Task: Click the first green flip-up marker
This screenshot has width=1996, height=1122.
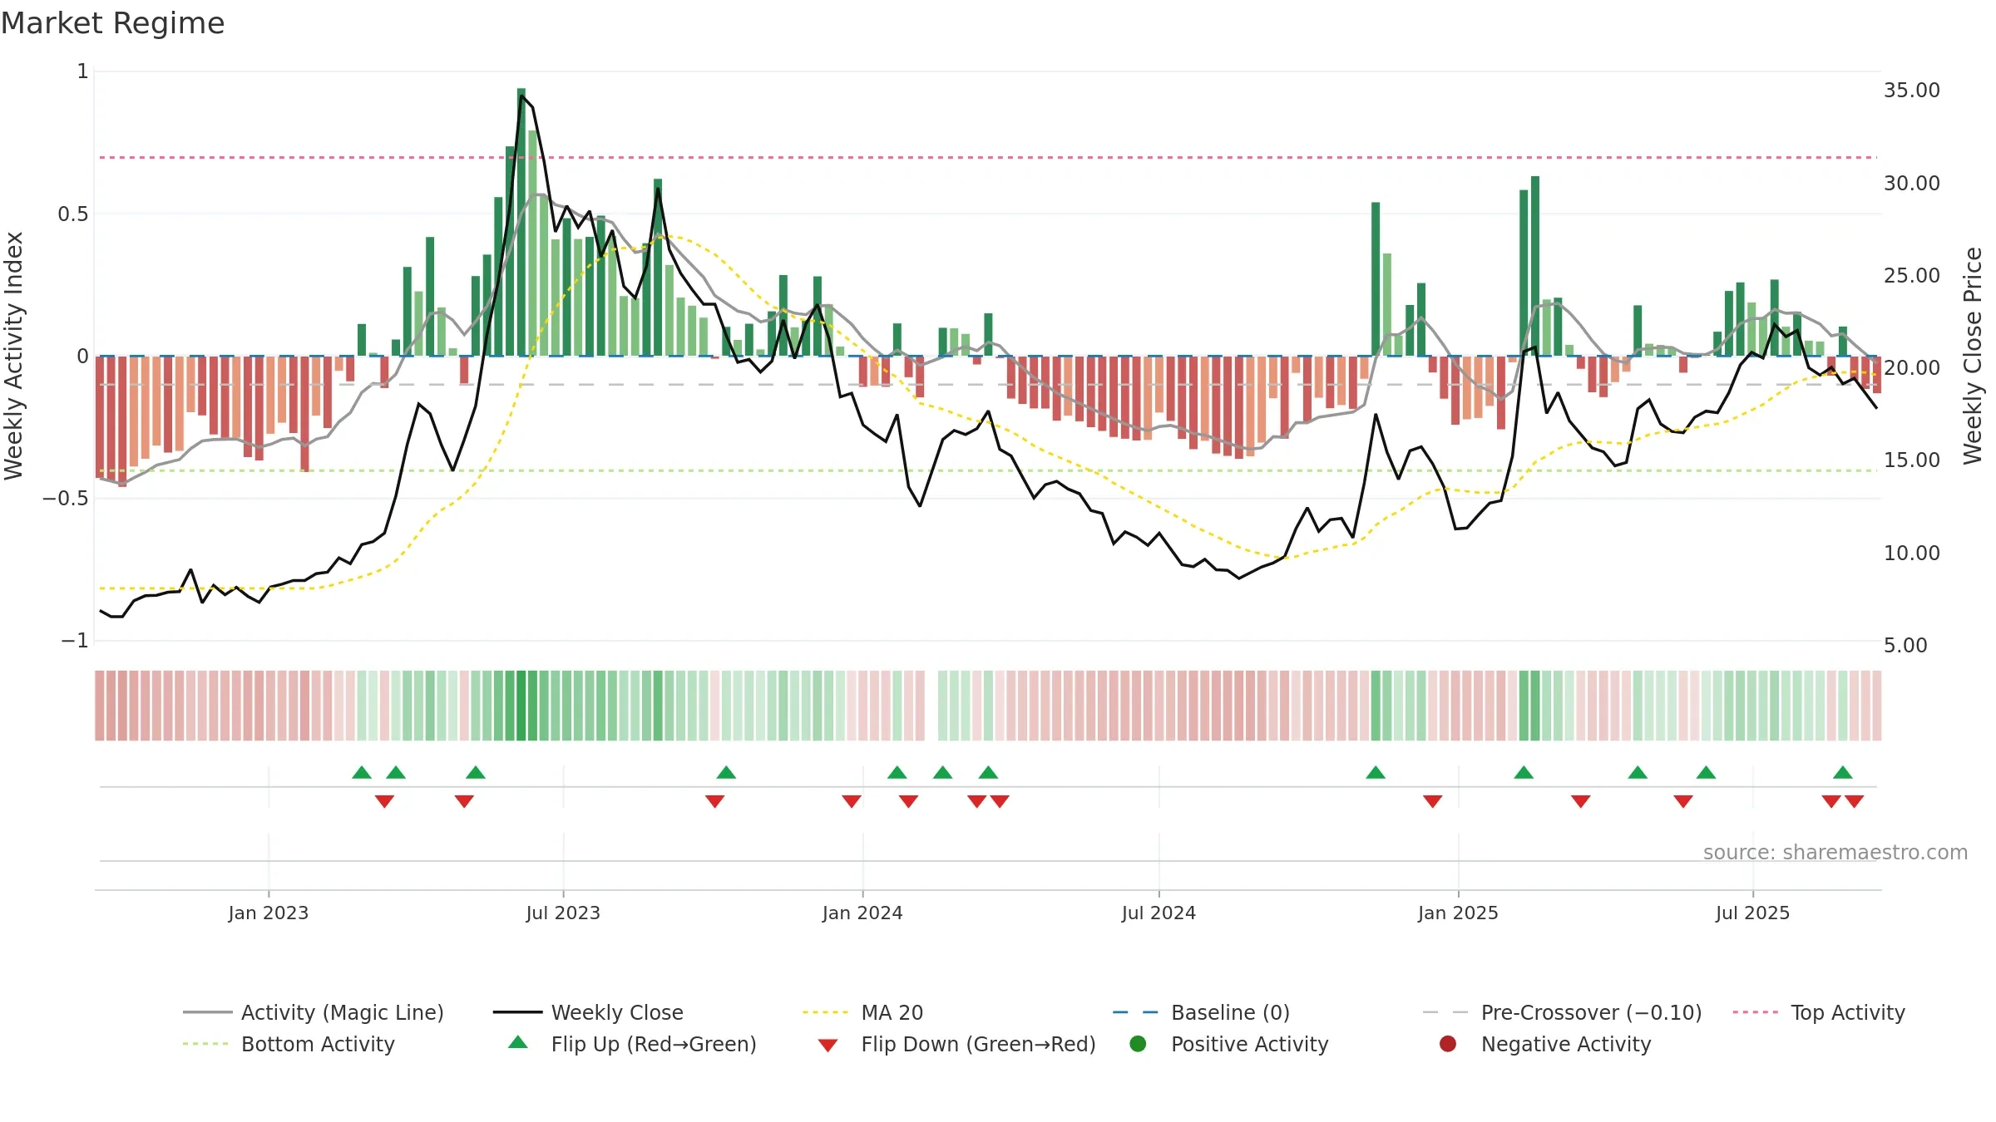Action: tap(362, 772)
